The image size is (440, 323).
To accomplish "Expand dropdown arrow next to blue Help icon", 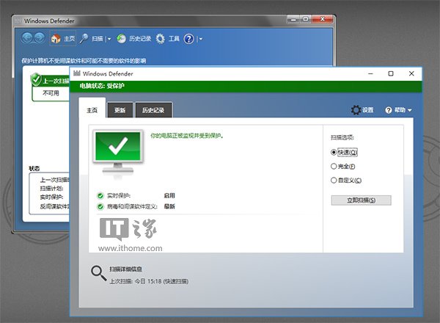I will tap(200, 39).
